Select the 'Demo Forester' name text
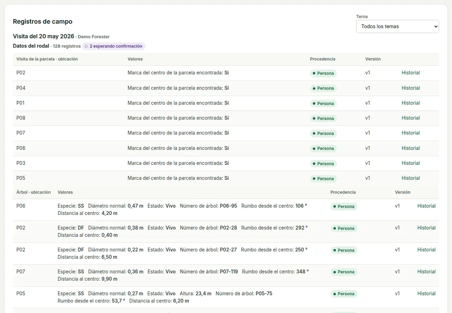Viewport: 452px width, 313px height. click(94, 37)
